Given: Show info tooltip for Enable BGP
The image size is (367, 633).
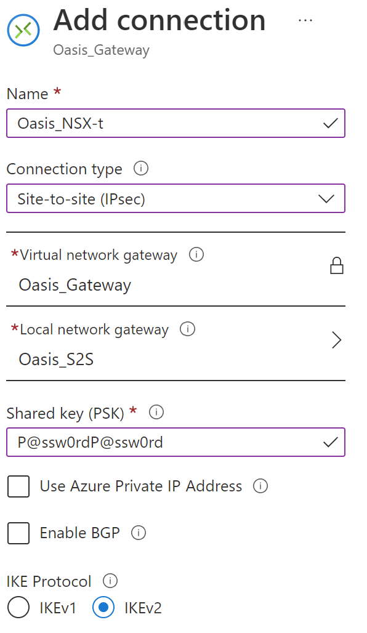Looking at the screenshot, I should point(139,533).
